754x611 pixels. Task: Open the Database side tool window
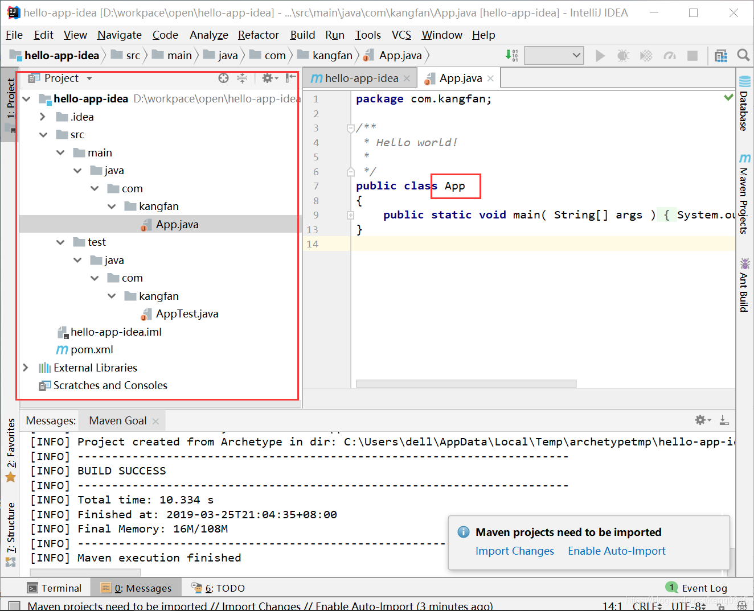click(x=744, y=103)
